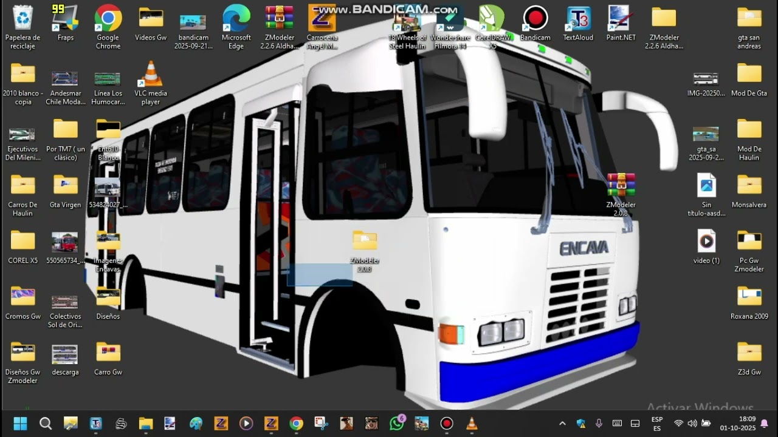Show hidden system tray icons
This screenshot has width=778, height=437.
pos(562,423)
